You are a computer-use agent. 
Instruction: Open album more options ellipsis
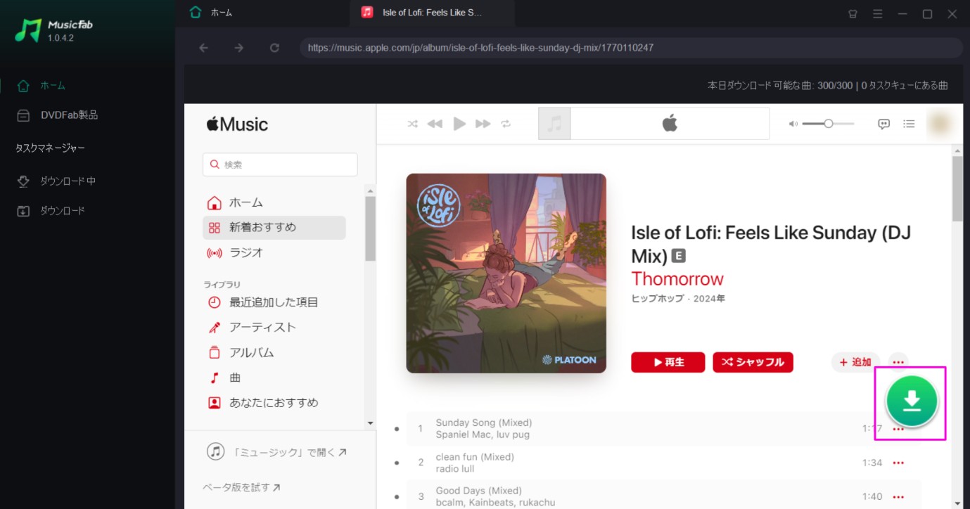tap(898, 362)
